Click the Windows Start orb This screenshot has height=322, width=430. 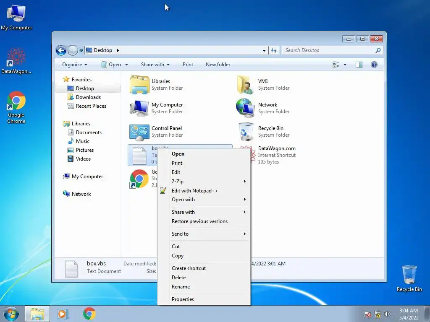click(11, 314)
